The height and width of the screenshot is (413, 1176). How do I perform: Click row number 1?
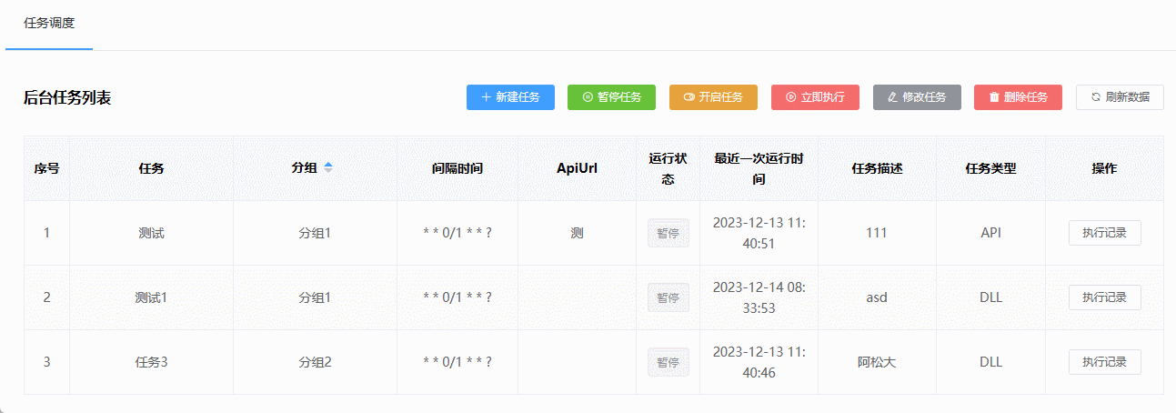[47, 233]
